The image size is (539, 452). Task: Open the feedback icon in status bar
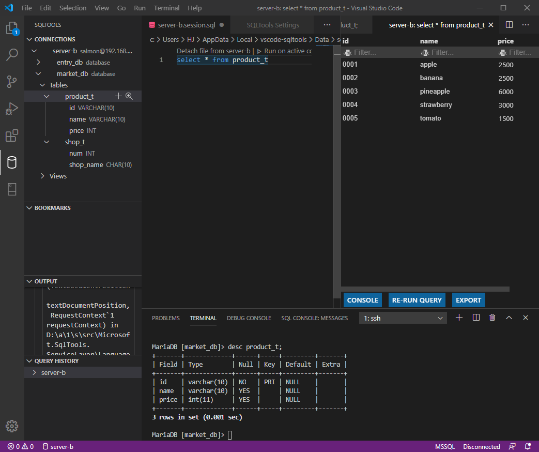[512, 446]
